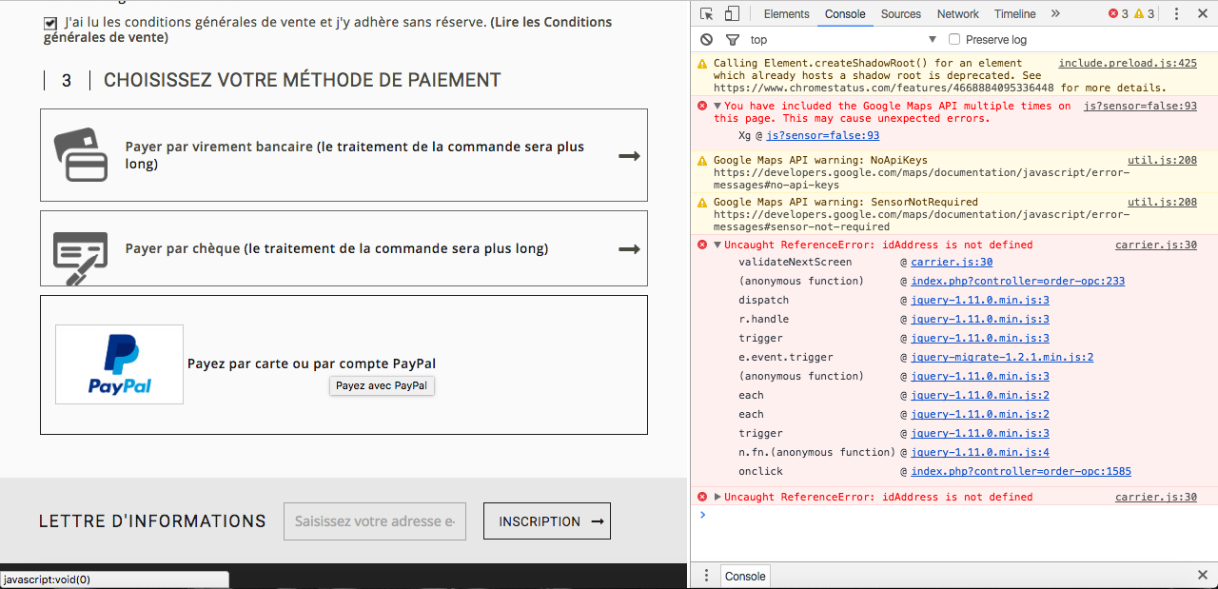1218x589 pixels.
Task: Click the cheque and pen icon
Action: (x=81, y=258)
